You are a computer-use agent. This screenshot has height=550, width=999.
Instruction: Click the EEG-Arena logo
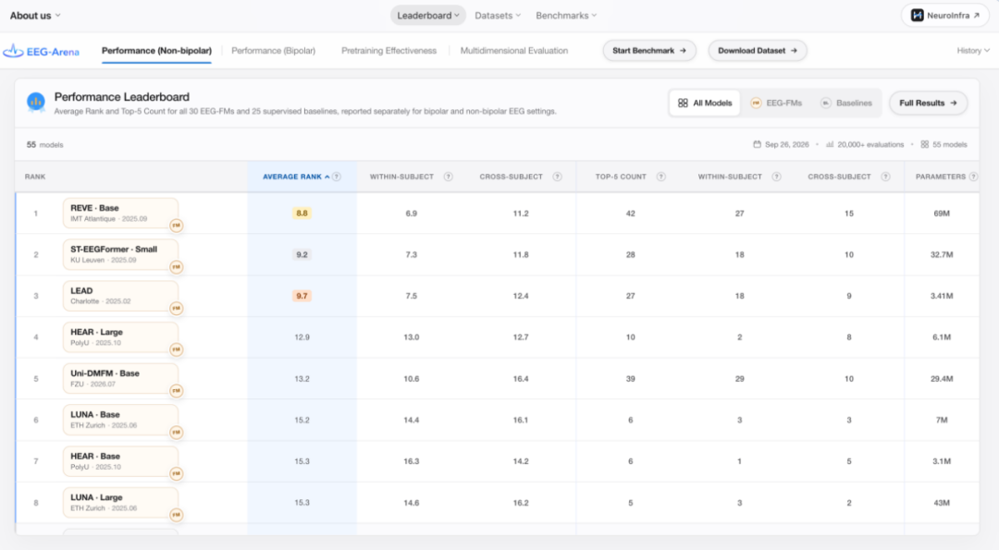(x=42, y=51)
